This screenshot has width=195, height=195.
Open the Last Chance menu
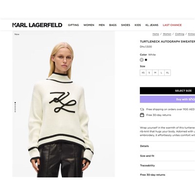coord(172,25)
